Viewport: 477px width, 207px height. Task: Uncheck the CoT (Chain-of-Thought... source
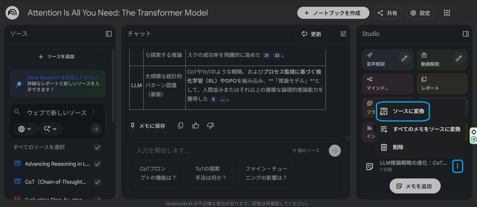click(x=97, y=182)
